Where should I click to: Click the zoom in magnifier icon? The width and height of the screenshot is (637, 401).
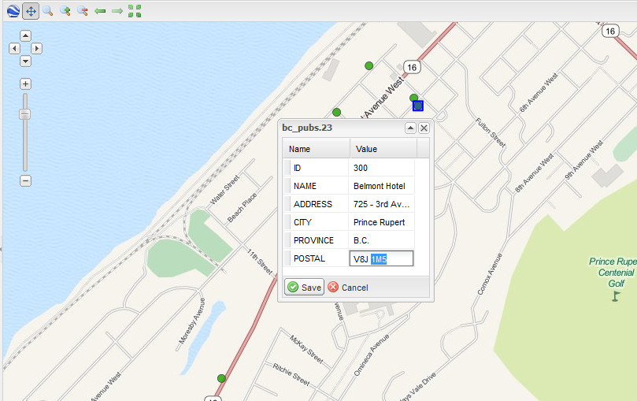[65, 11]
